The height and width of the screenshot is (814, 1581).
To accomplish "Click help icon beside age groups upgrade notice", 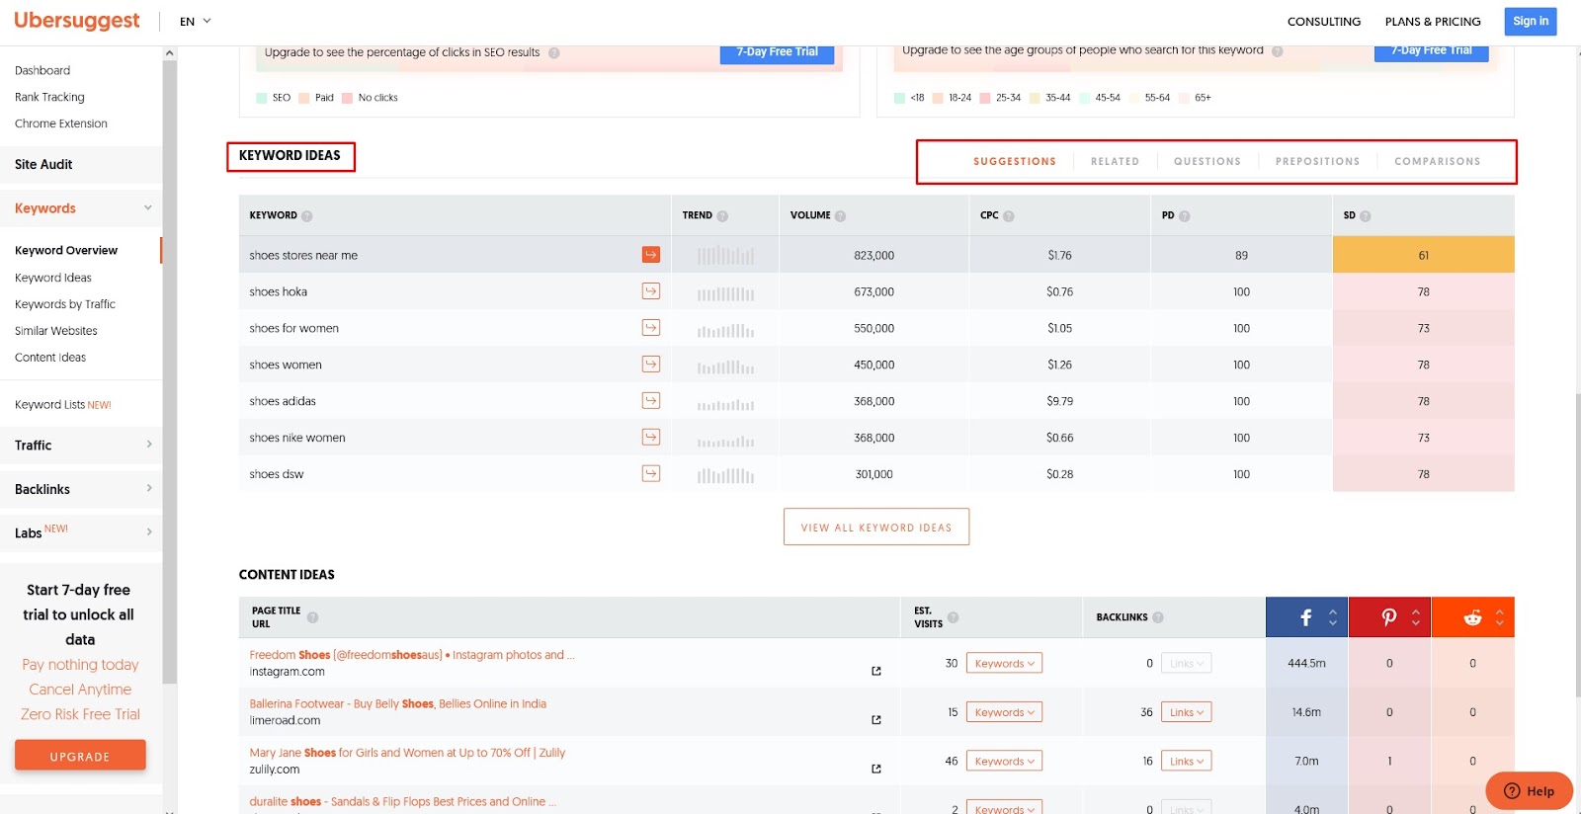I will point(1278,51).
